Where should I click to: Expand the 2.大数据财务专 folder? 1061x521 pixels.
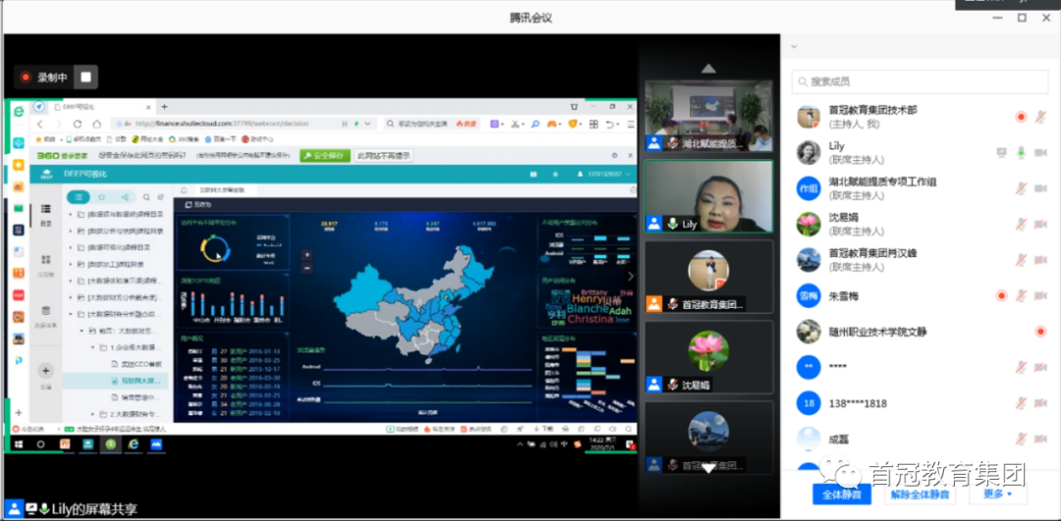click(92, 414)
